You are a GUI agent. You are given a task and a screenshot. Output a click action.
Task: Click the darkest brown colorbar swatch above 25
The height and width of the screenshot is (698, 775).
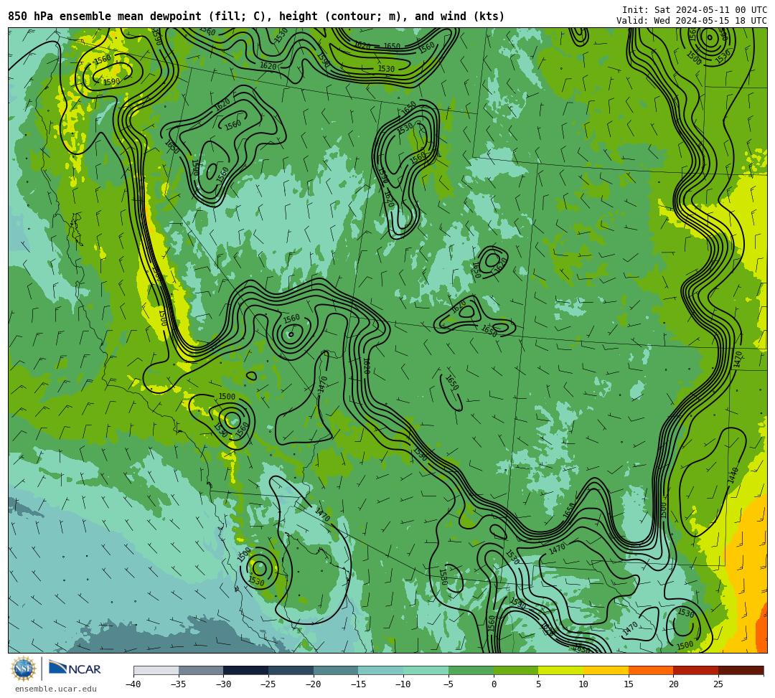tap(741, 670)
